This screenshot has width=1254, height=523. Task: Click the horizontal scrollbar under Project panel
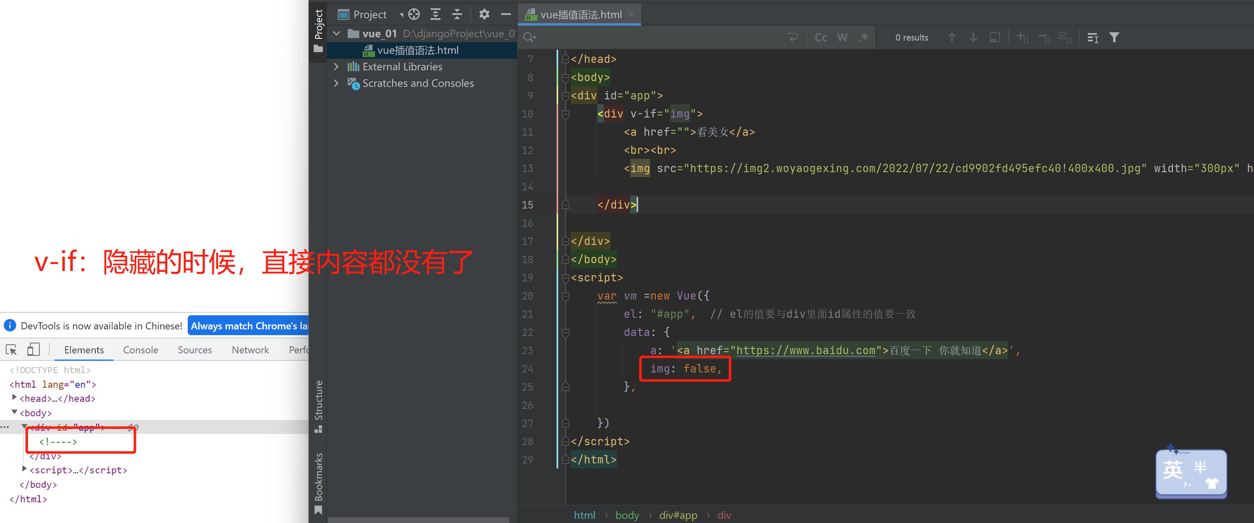419,520
